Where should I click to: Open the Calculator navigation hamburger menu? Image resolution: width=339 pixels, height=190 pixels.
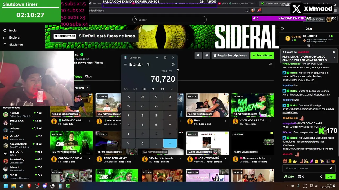[125, 65]
